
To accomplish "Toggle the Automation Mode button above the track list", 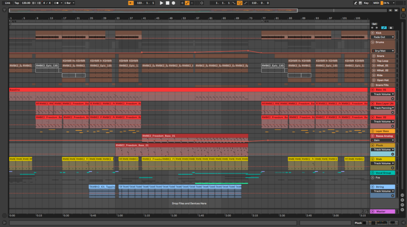I will (x=384, y=28).
